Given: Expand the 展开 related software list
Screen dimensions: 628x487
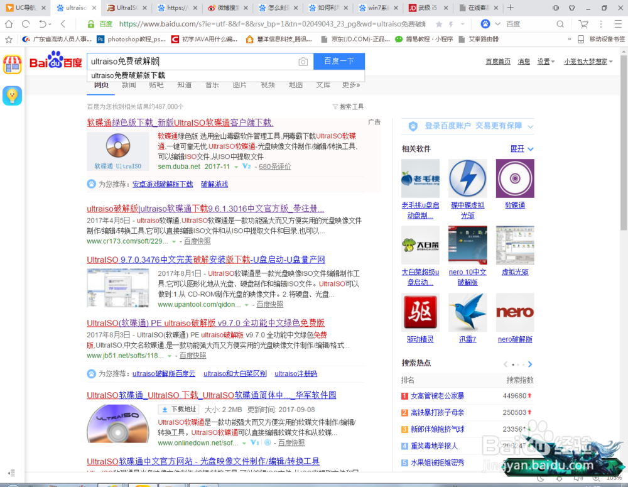Looking at the screenshot, I should 522,149.
